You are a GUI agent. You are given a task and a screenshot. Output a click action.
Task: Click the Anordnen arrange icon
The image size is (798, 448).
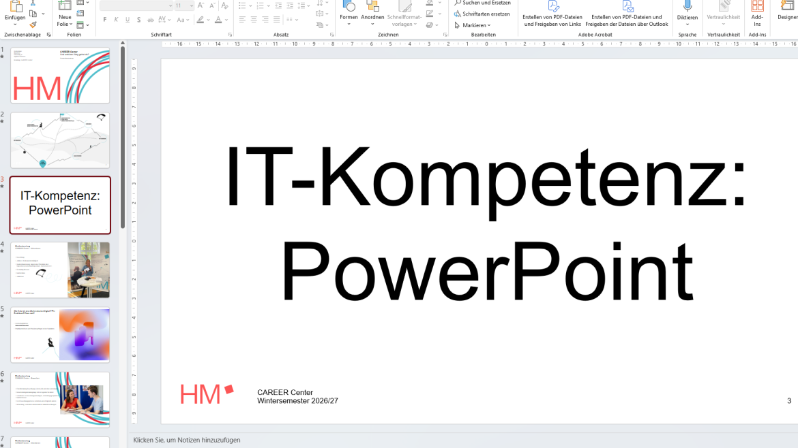click(372, 6)
